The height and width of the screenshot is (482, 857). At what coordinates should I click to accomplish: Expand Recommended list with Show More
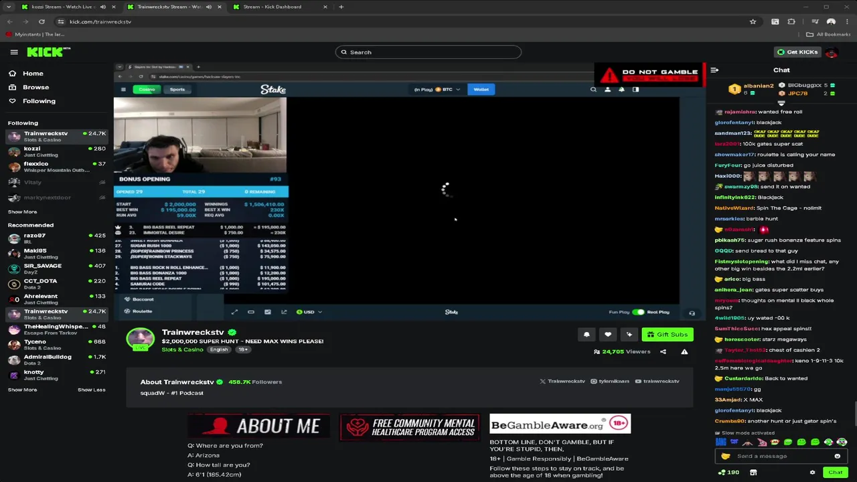(x=22, y=390)
